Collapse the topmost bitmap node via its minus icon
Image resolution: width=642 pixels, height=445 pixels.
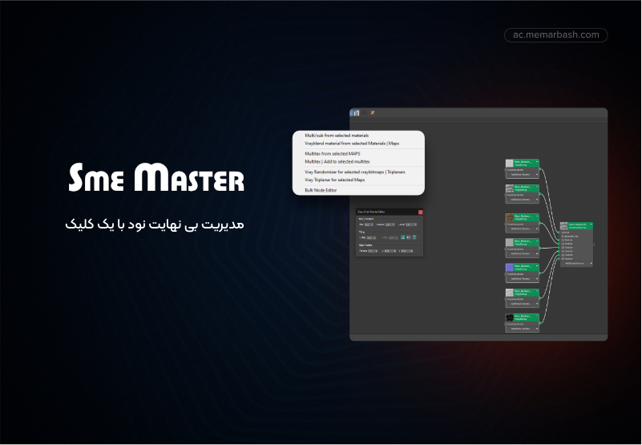[537, 162]
